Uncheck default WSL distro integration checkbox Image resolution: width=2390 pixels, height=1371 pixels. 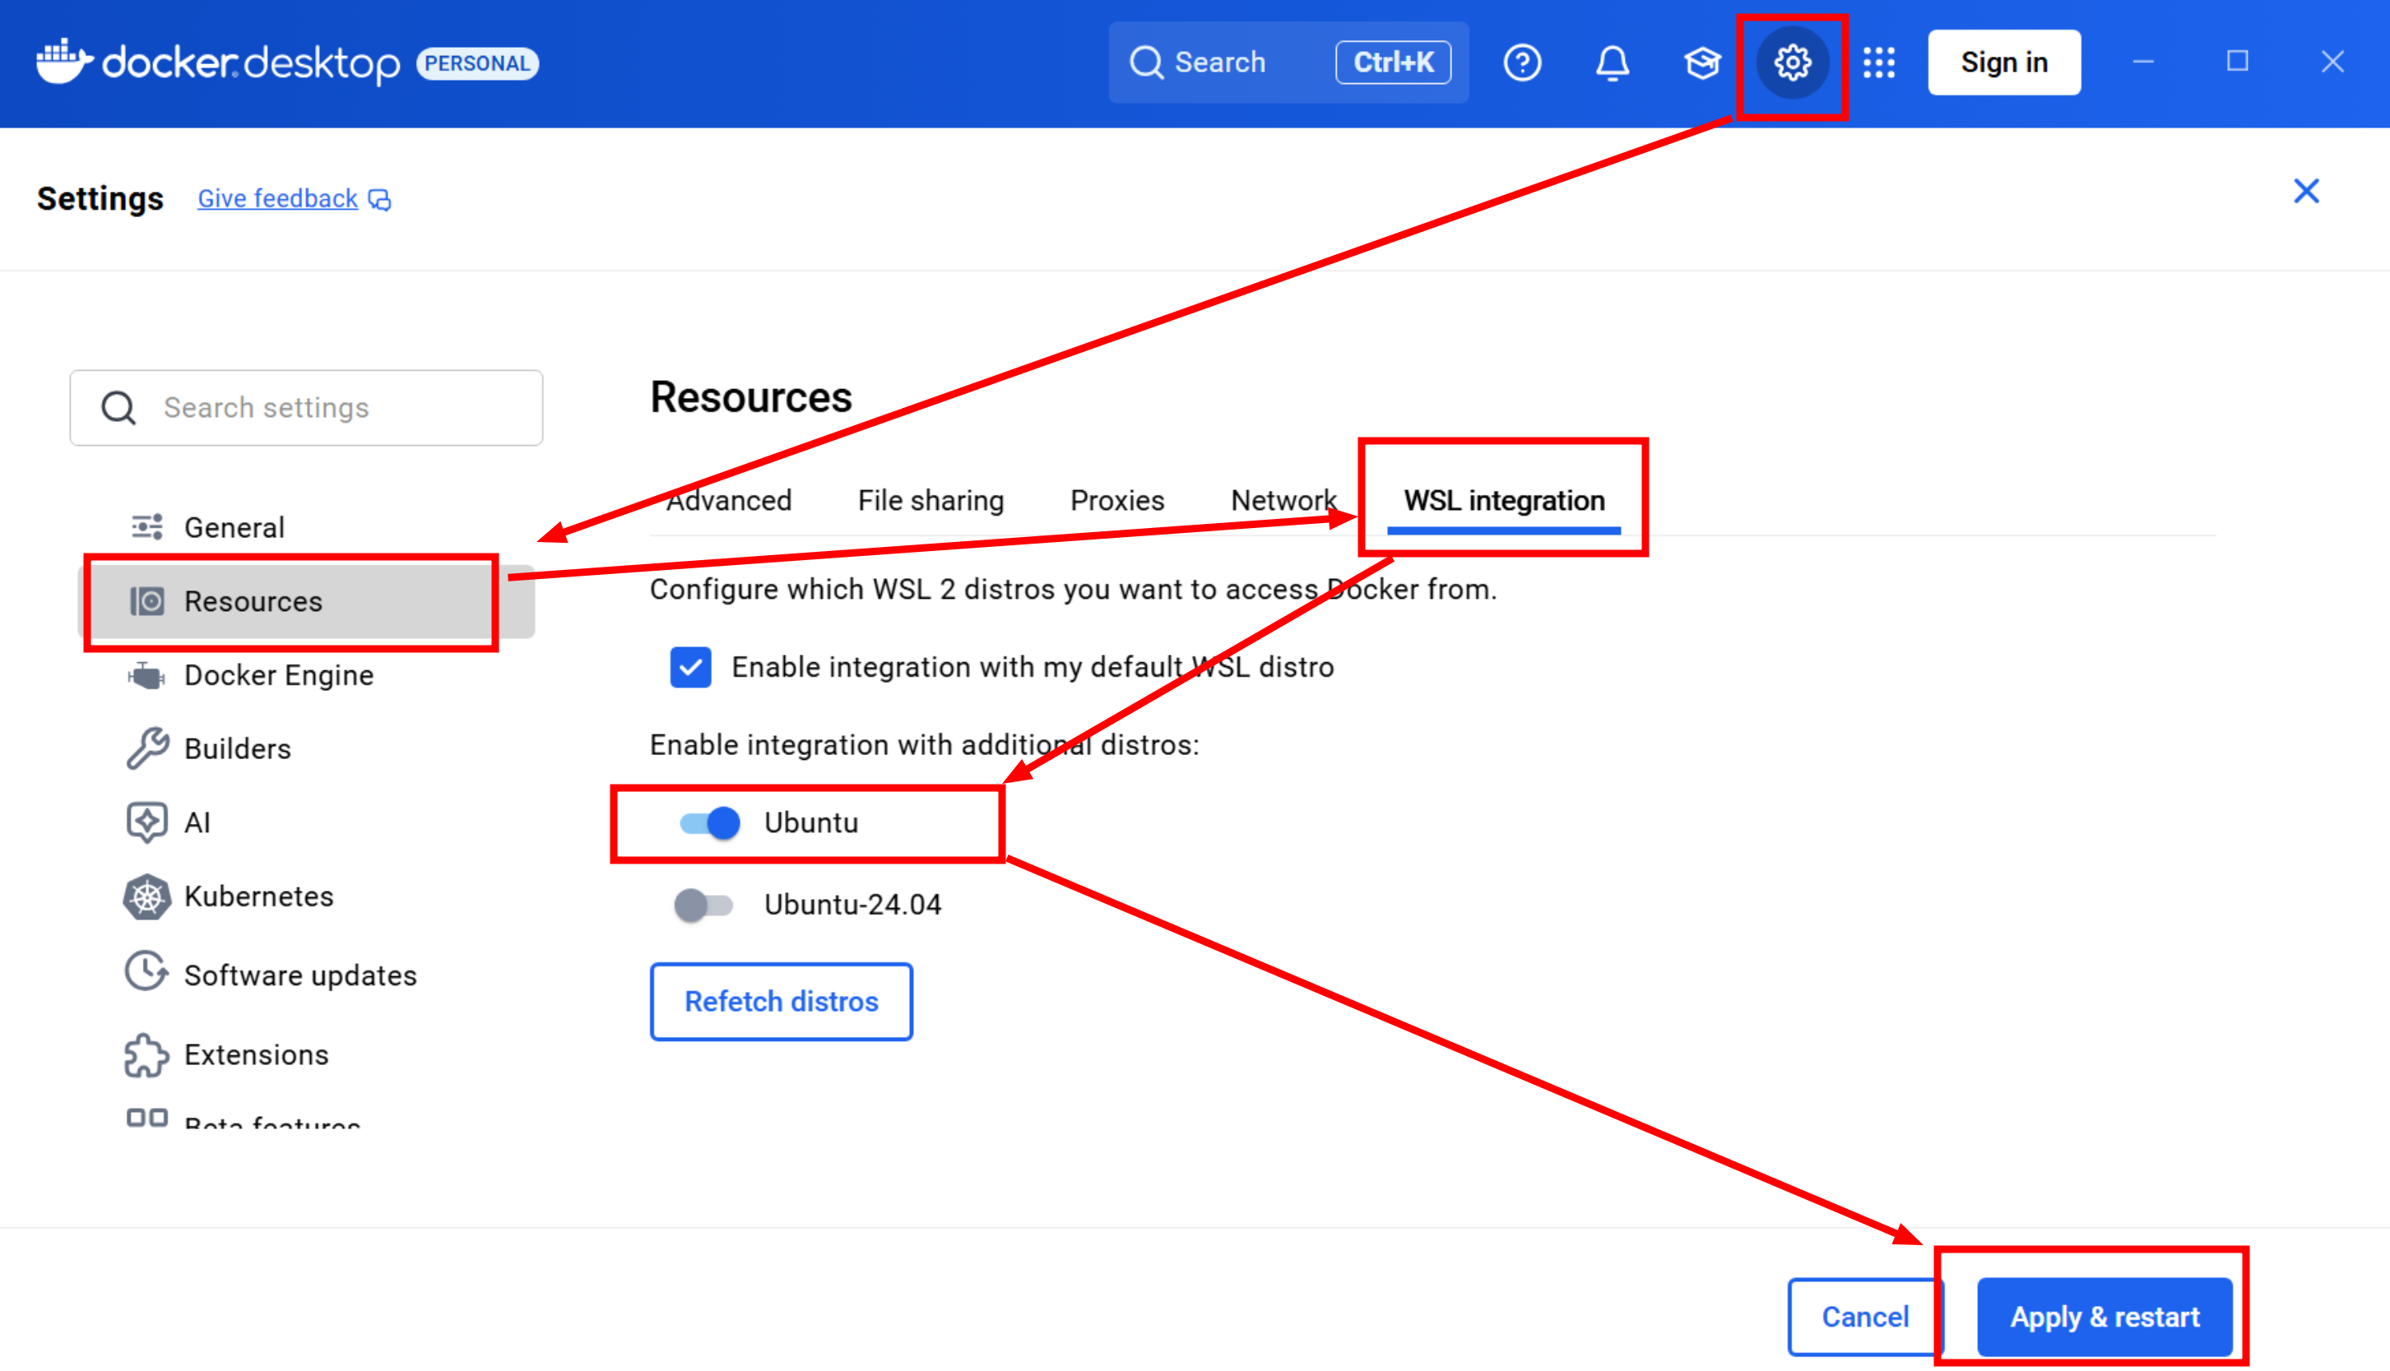pyautogui.click(x=690, y=668)
